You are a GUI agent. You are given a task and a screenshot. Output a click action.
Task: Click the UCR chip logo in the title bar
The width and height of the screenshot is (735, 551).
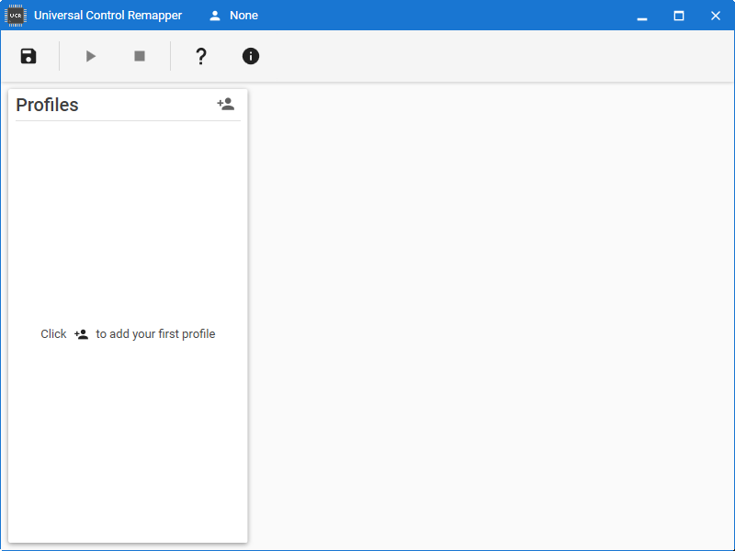tap(16, 16)
